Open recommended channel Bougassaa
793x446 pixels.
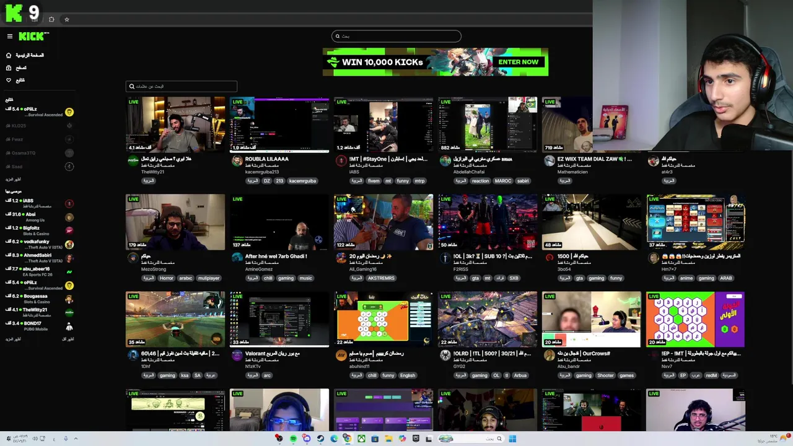38,299
